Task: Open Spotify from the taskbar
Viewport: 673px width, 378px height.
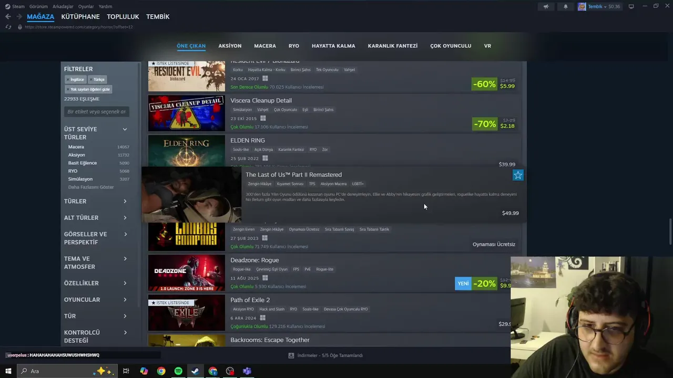Action: (x=178, y=371)
